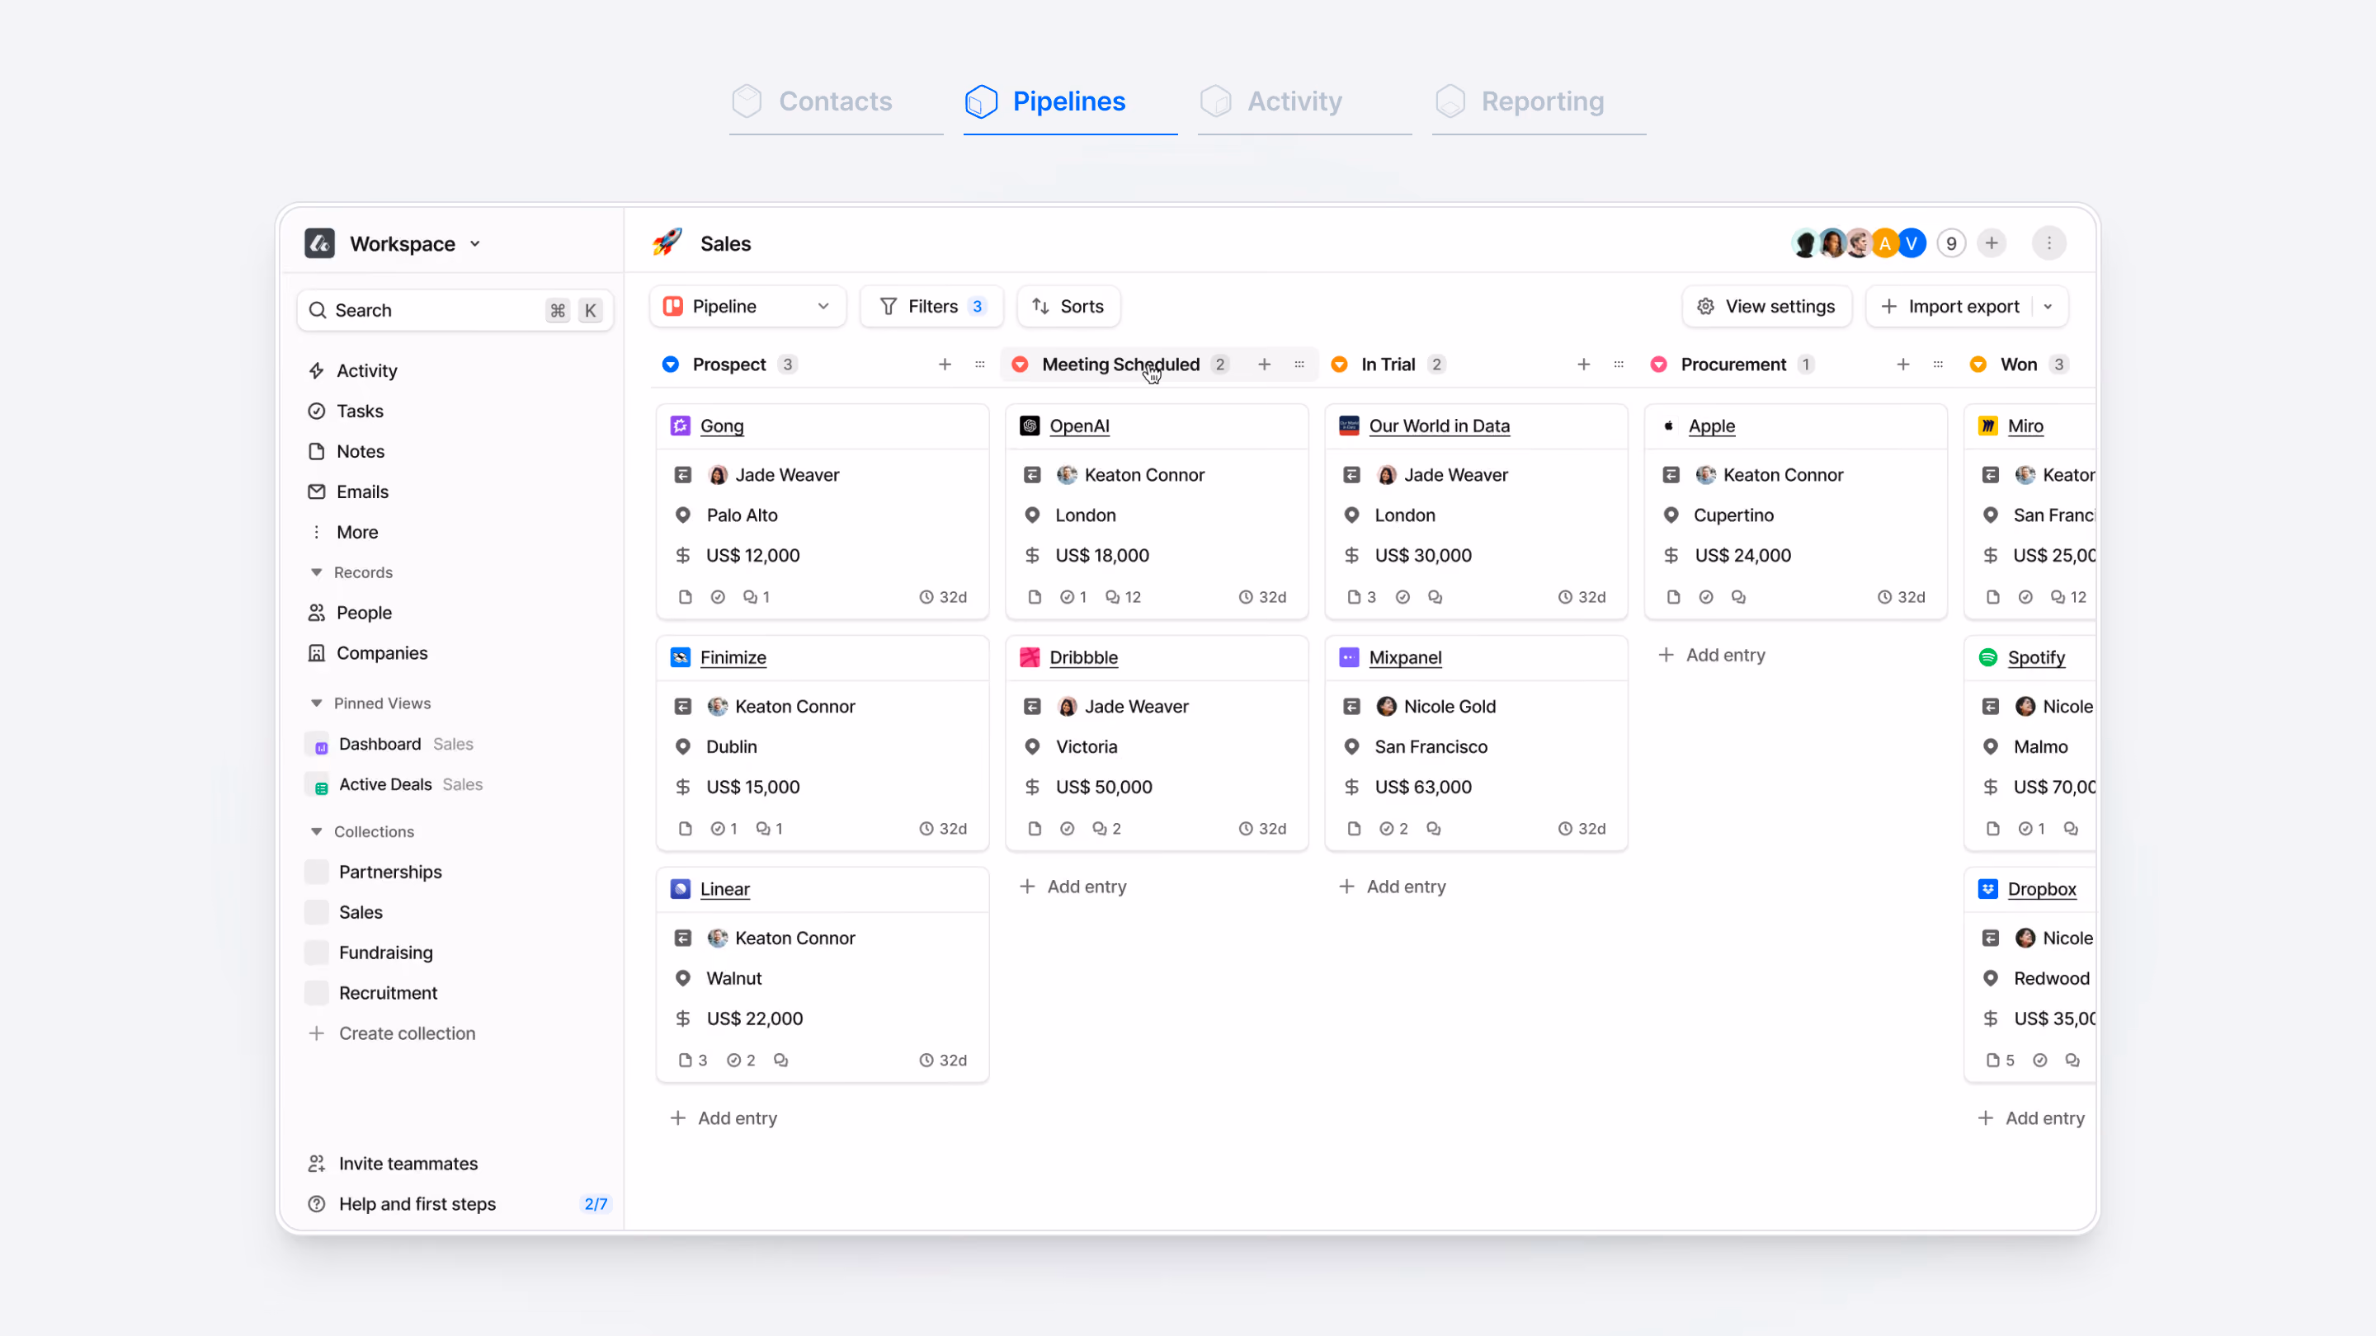The width and height of the screenshot is (2376, 1336).
Task: Click the 32d timer on the Dribbble card
Action: (x=1261, y=829)
